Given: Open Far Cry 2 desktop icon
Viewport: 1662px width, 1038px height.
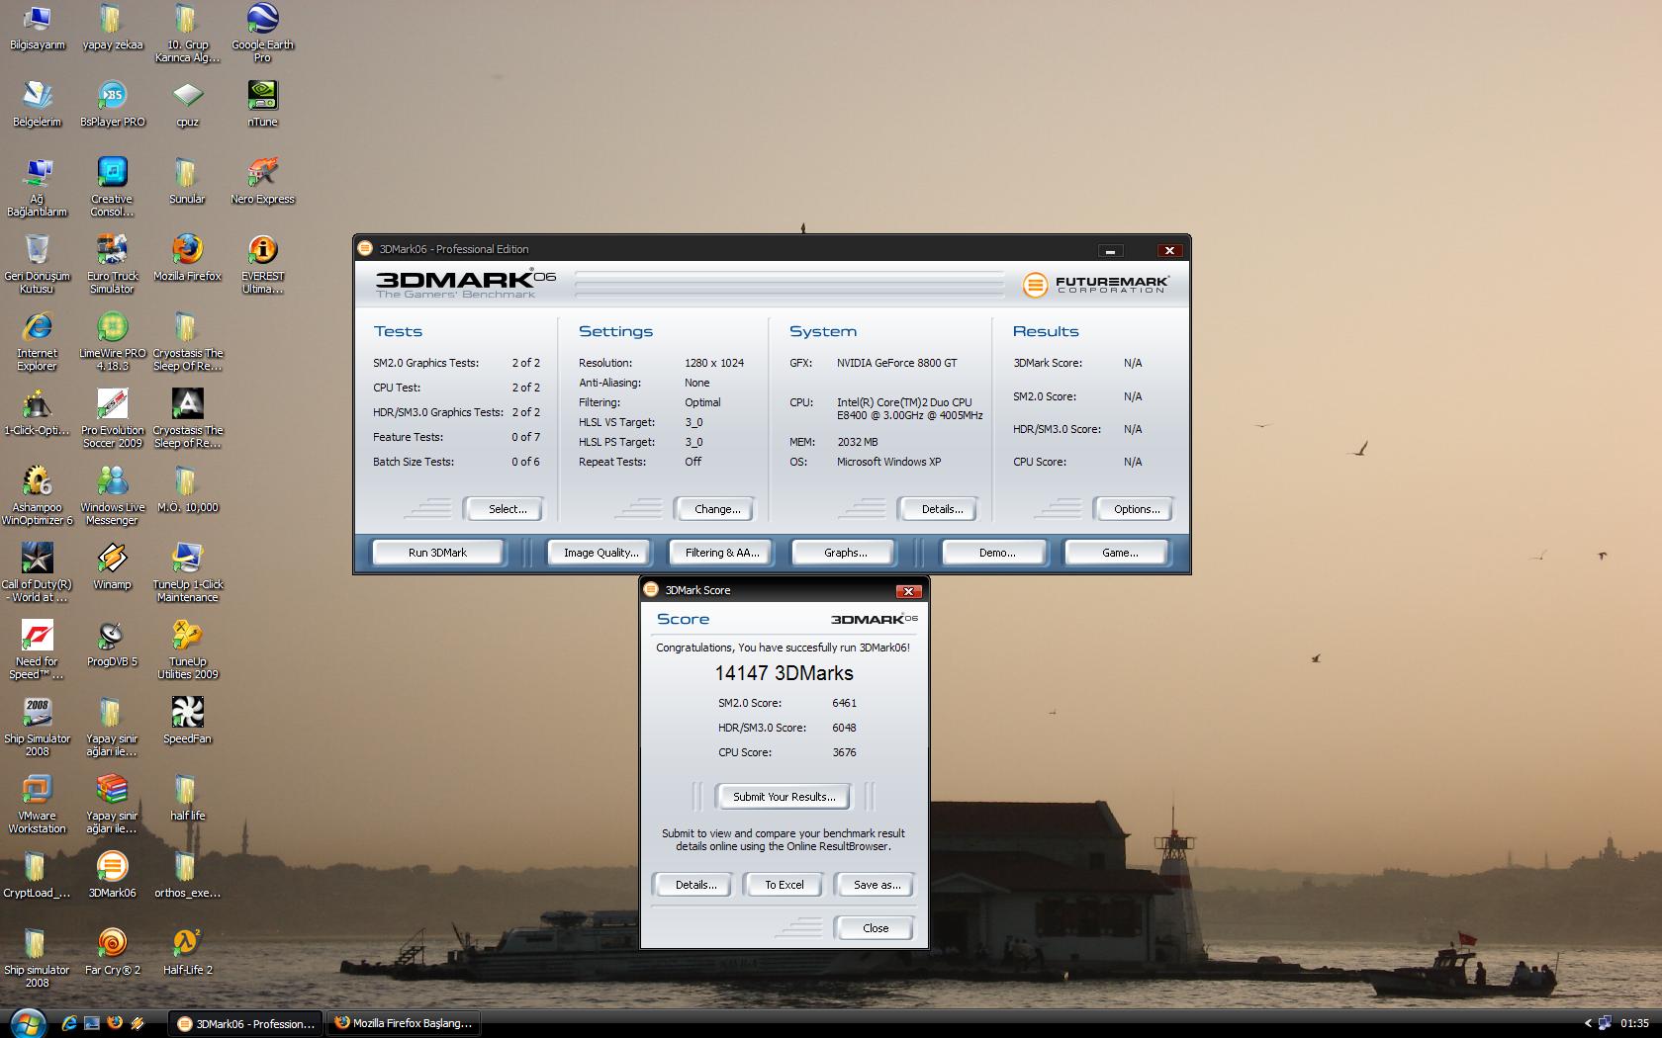Looking at the screenshot, I should click(112, 952).
